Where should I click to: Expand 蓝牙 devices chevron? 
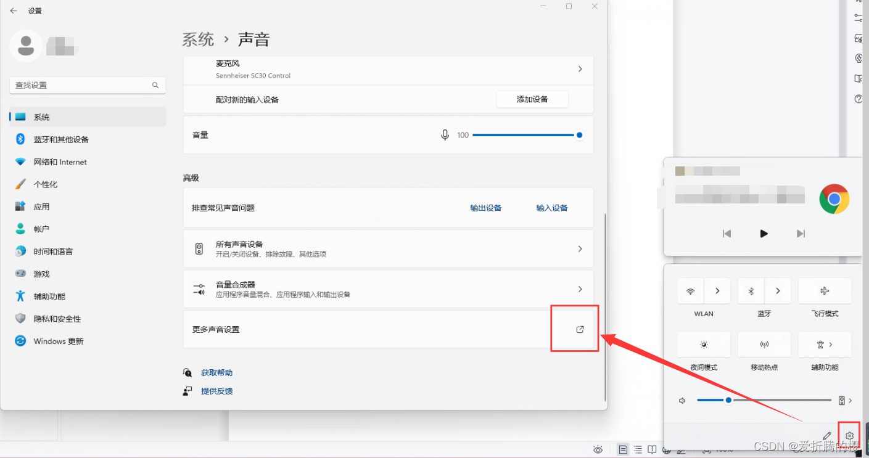tap(778, 291)
